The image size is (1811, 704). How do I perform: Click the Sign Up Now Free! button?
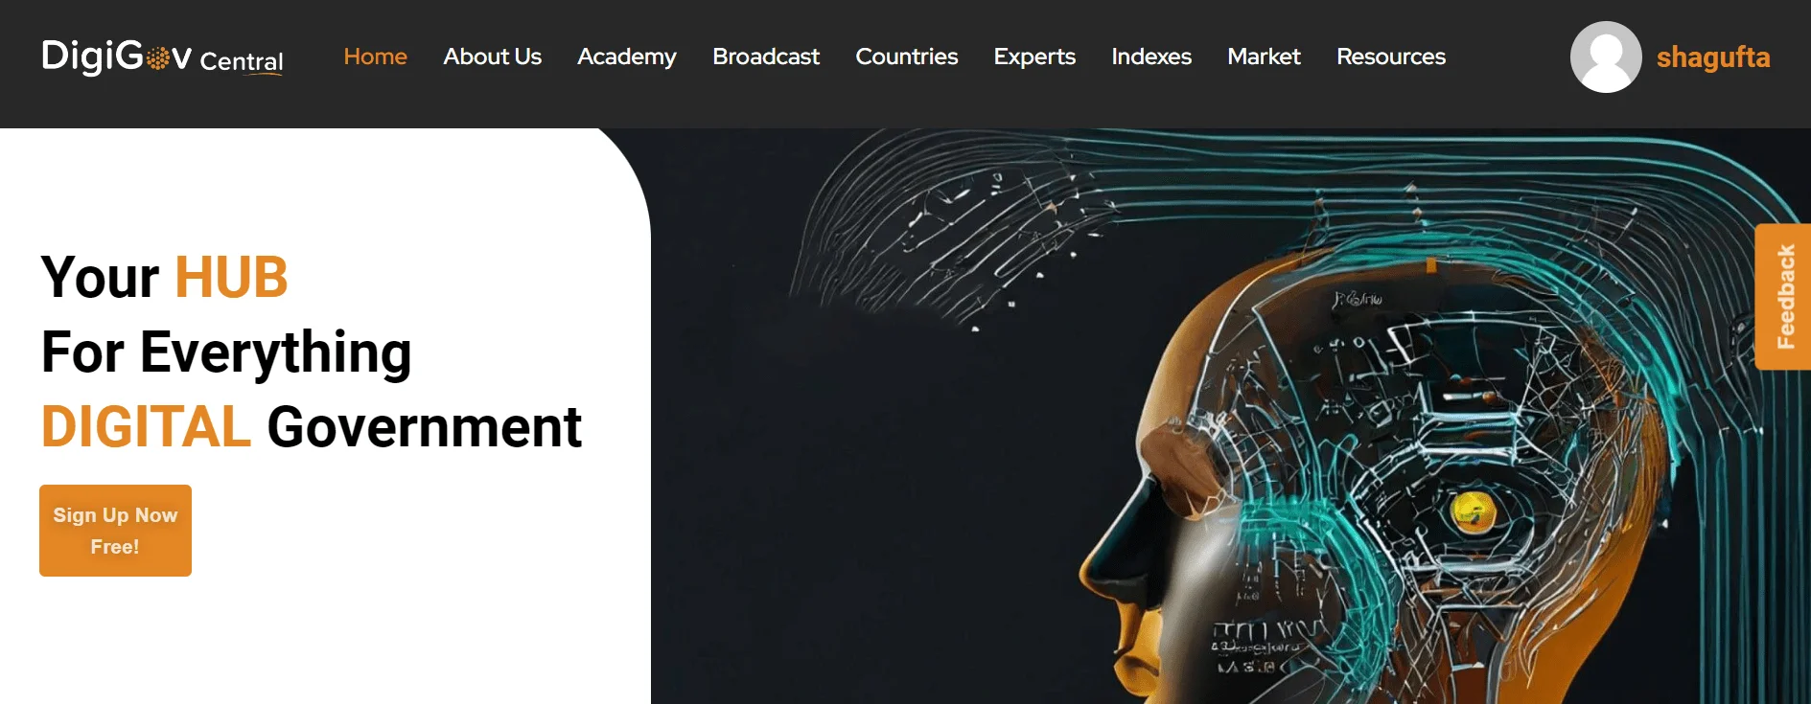(115, 531)
